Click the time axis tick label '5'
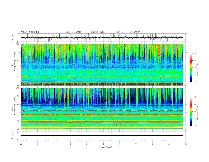 pos(103,144)
